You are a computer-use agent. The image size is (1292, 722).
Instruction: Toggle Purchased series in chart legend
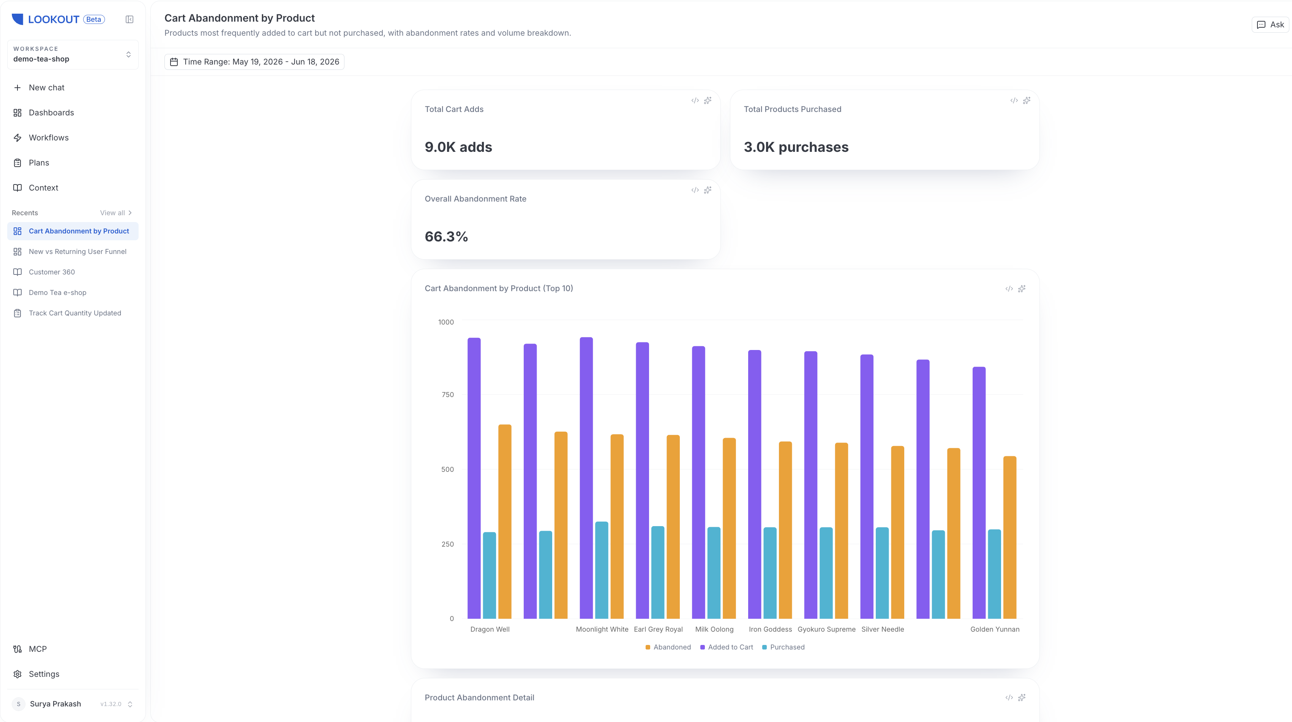tap(783, 647)
